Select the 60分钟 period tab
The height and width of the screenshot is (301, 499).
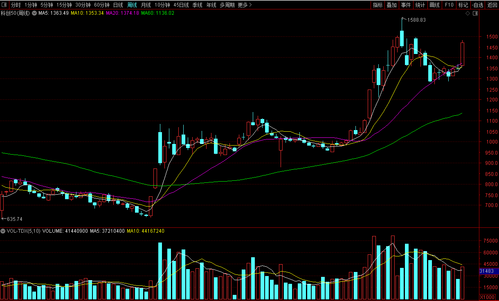101,5
